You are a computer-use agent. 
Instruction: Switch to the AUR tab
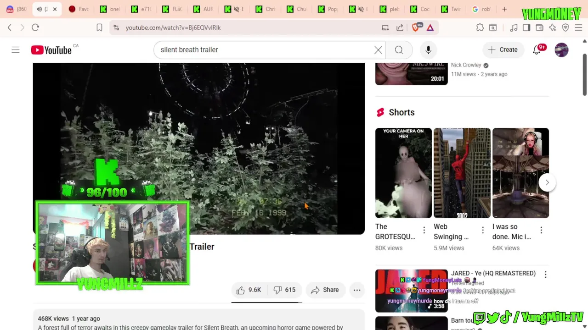tap(204, 9)
